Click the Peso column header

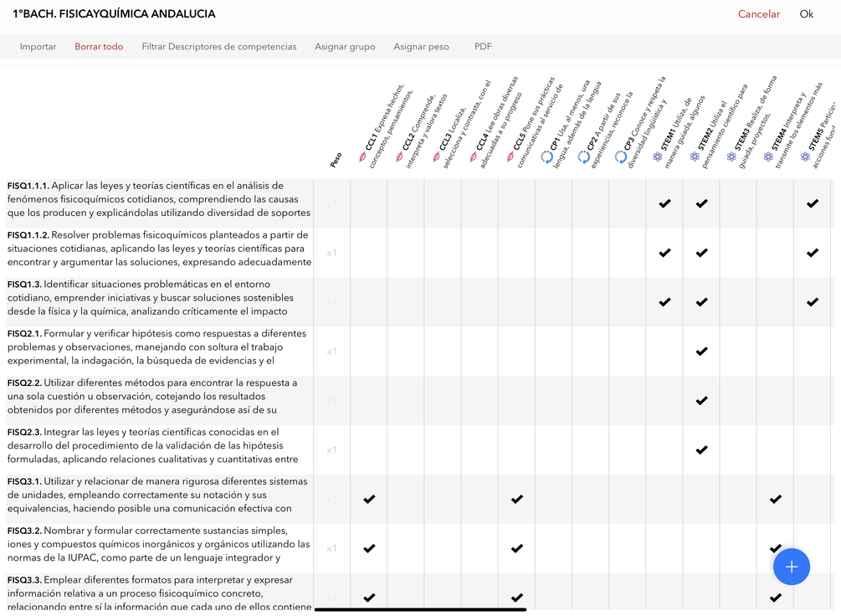336,160
